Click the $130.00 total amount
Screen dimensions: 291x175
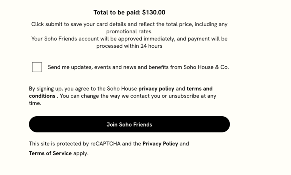point(154,12)
